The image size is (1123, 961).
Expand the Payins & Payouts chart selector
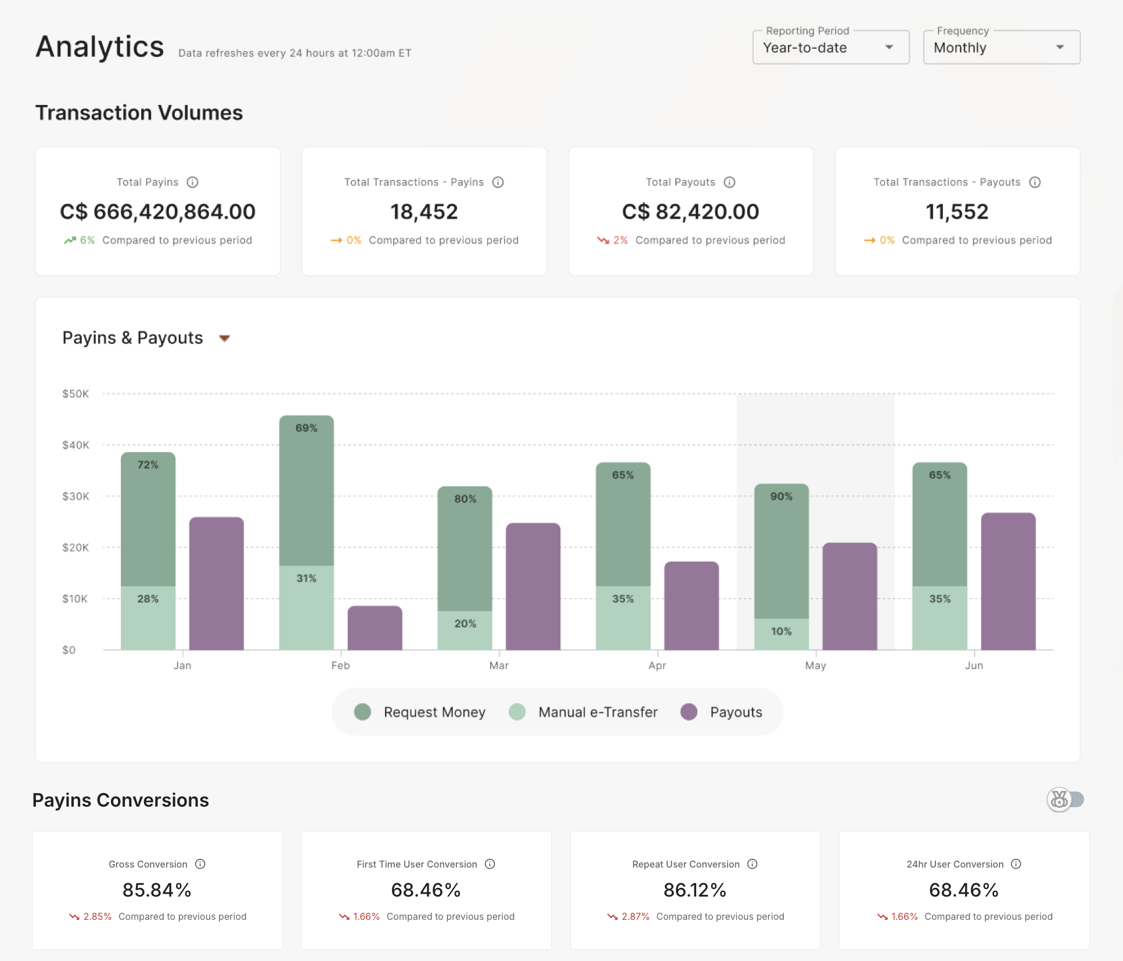click(x=225, y=338)
